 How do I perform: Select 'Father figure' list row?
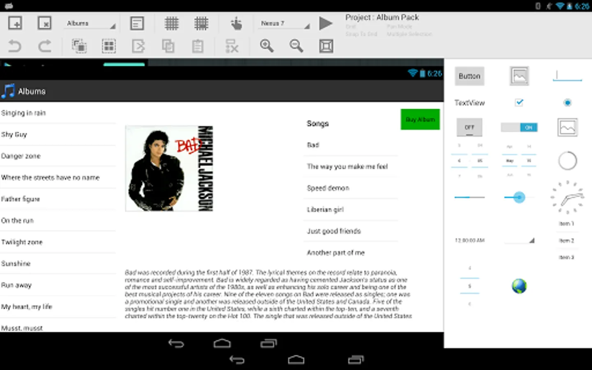point(58,199)
